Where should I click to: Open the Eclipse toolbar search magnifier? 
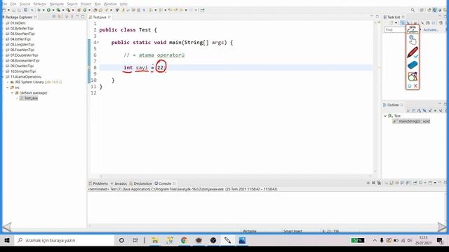413,10
